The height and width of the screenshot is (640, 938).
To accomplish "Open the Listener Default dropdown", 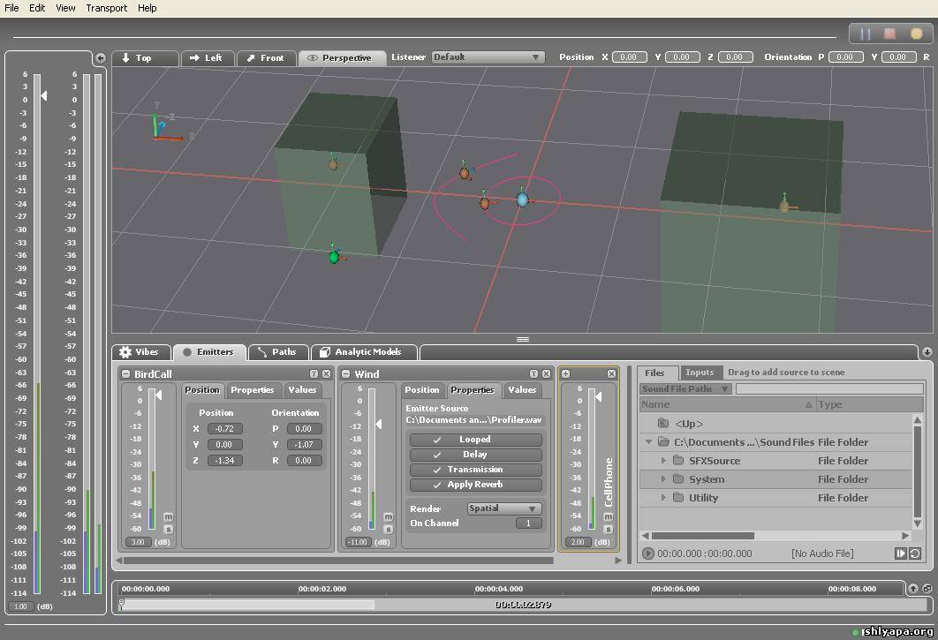I will [x=488, y=57].
